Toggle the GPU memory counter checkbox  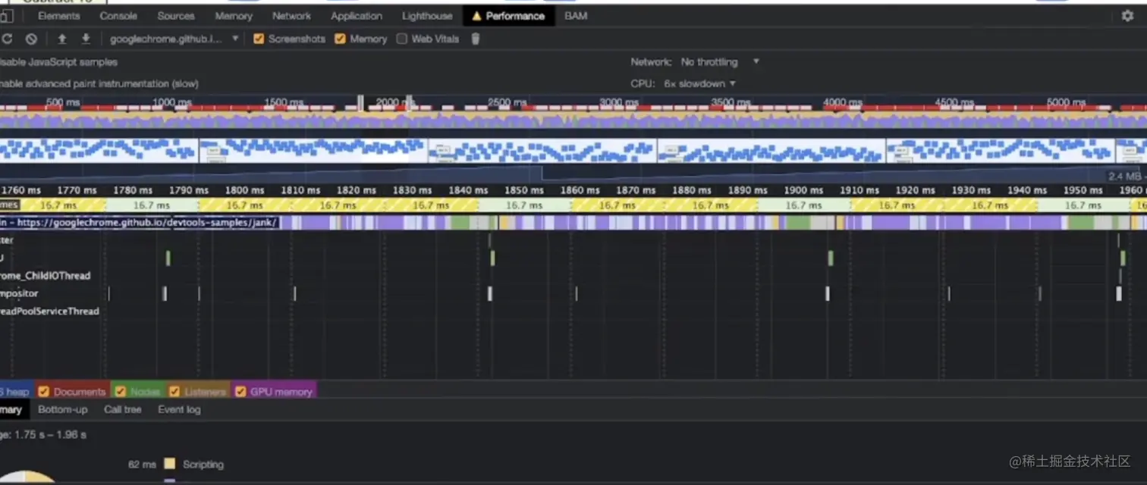[x=240, y=392]
